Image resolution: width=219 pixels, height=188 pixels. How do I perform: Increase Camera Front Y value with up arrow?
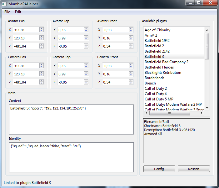tap(131, 73)
